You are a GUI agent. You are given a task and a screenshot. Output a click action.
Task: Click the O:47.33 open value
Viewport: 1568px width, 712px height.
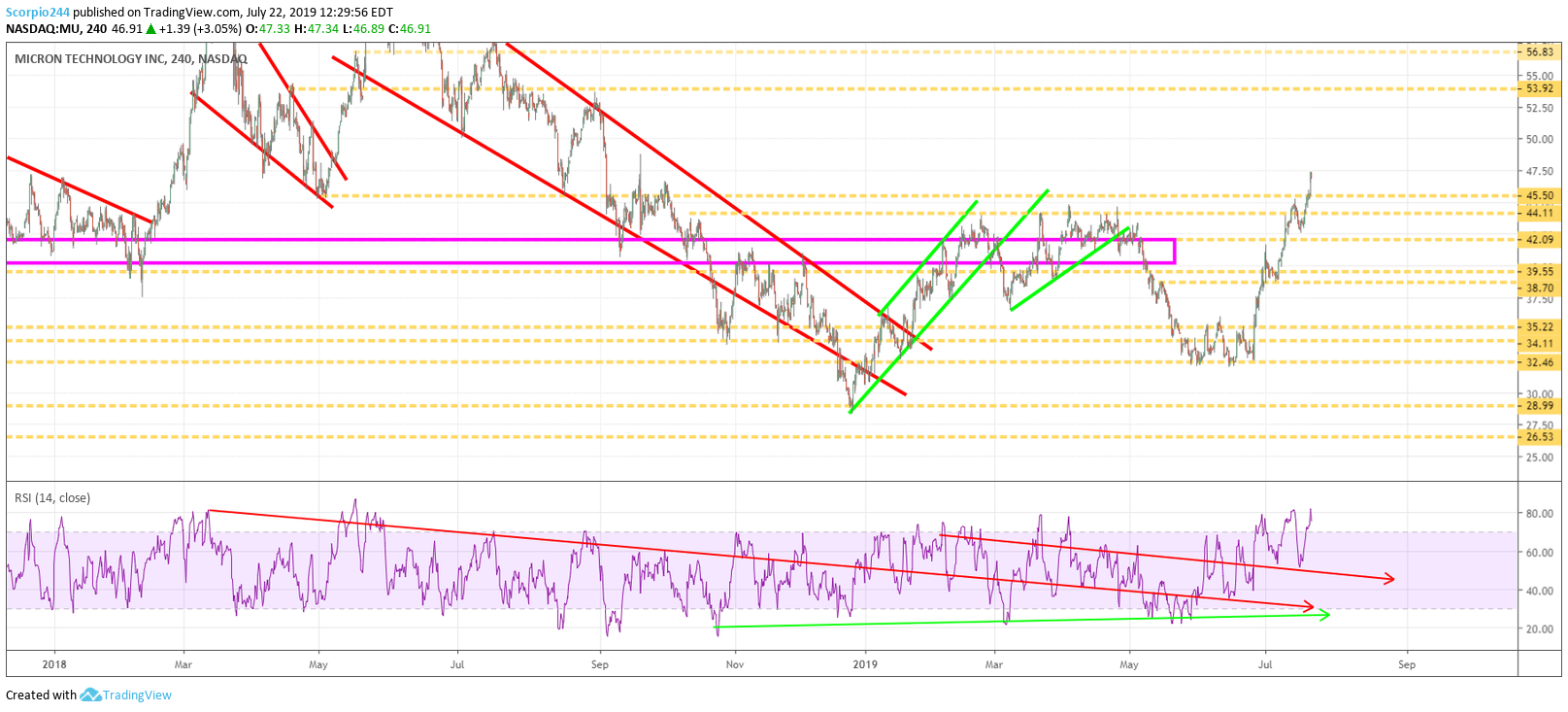[268, 29]
